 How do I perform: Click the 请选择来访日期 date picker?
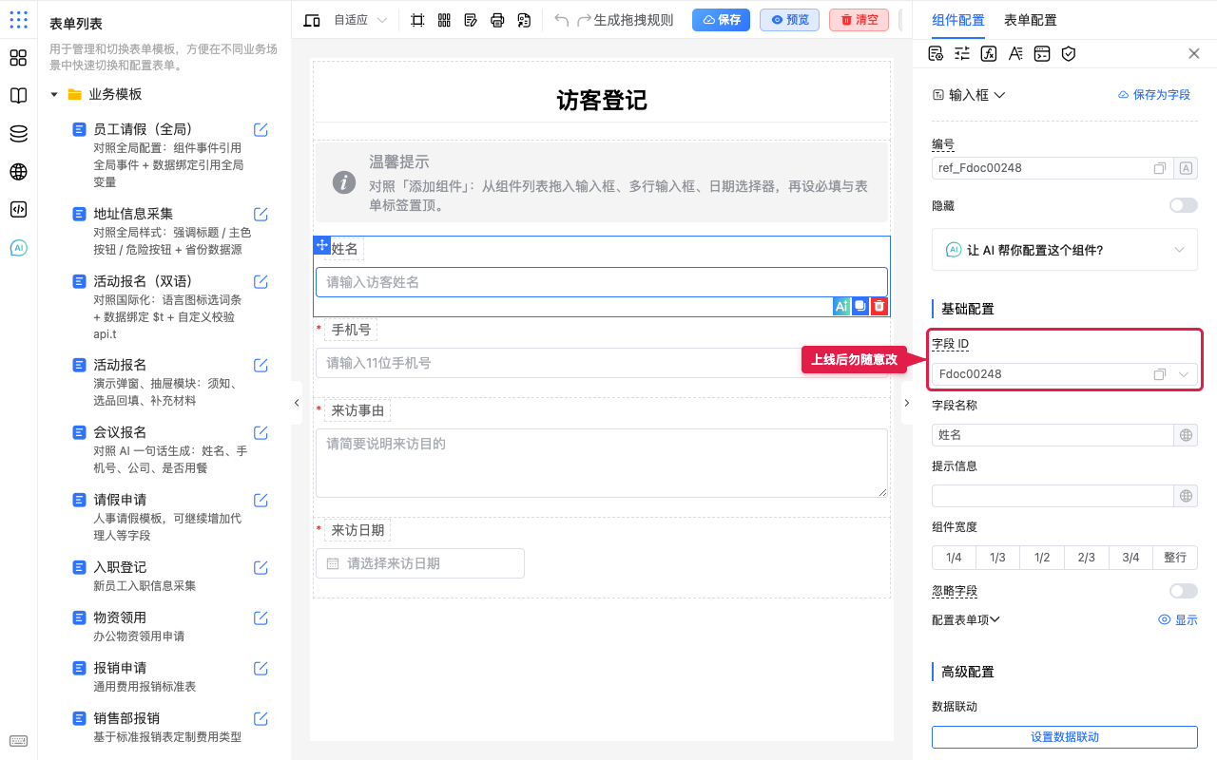(x=420, y=563)
